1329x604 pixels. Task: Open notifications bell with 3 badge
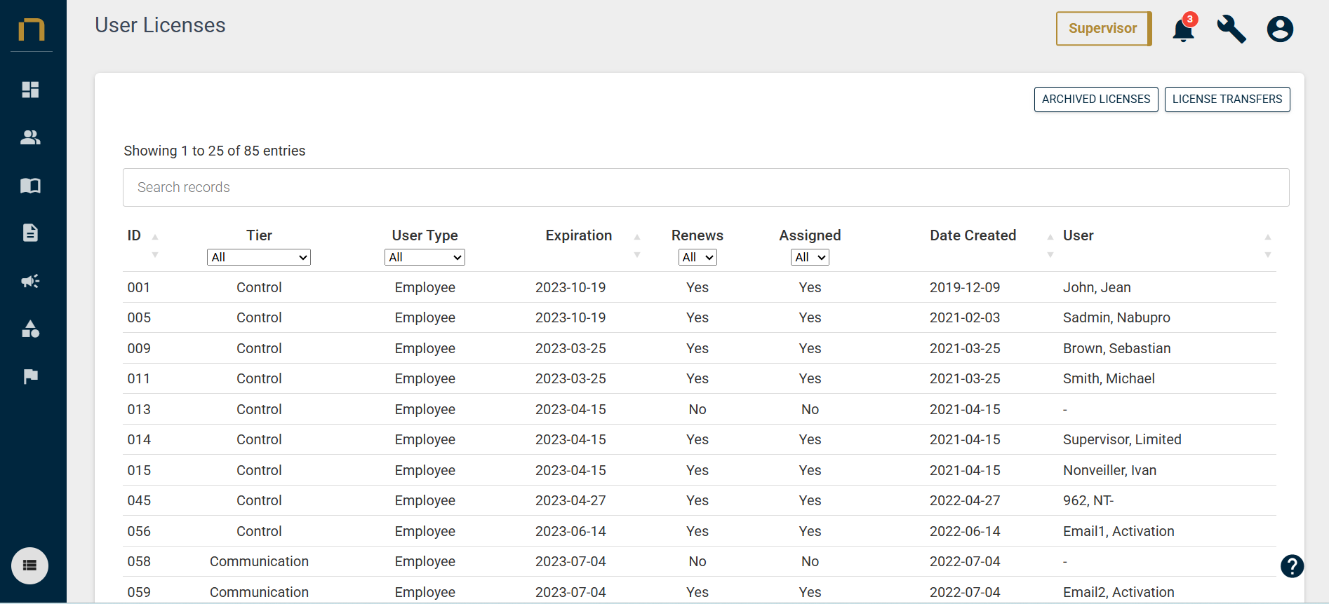(x=1184, y=29)
